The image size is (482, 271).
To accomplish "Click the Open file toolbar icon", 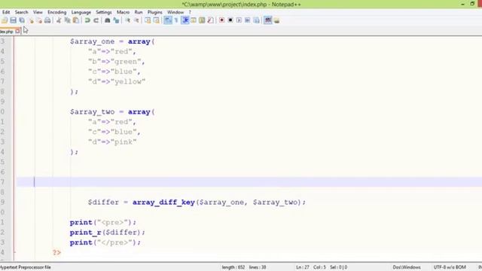I will 5,20.
